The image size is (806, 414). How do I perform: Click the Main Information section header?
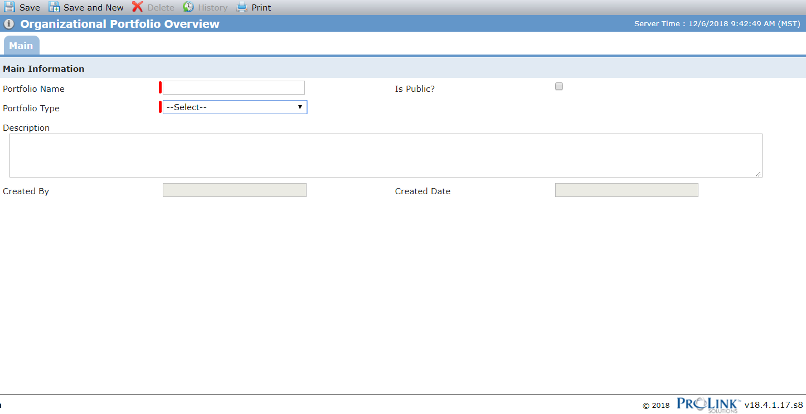pos(43,68)
